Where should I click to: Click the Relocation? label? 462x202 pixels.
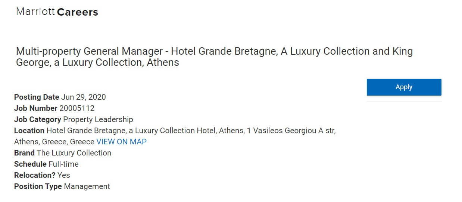pos(35,175)
